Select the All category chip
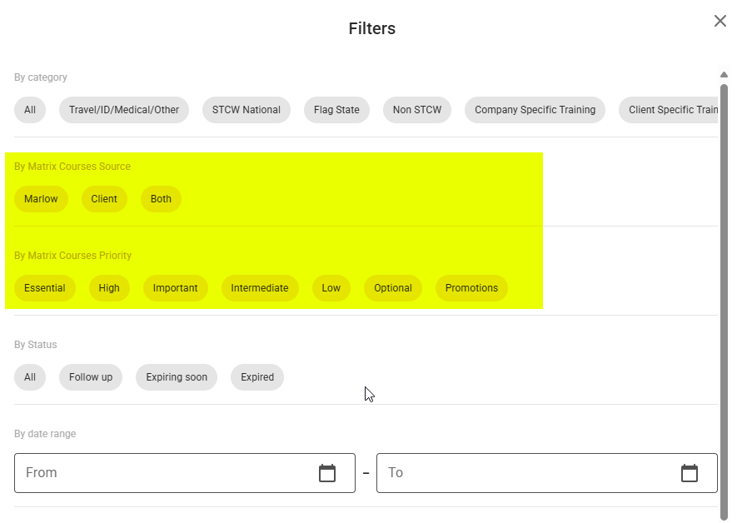This screenshot has width=742, height=523. tap(30, 110)
